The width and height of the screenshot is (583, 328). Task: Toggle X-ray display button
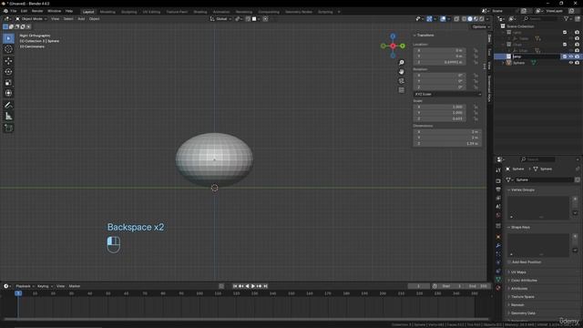(456, 19)
